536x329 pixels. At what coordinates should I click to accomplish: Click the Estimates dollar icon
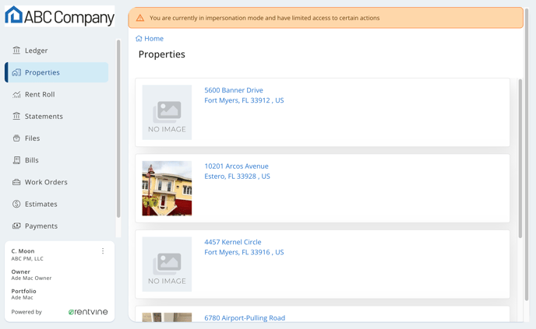pyautogui.click(x=16, y=204)
